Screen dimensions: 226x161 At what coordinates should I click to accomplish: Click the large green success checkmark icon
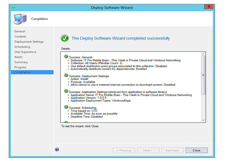65,38
